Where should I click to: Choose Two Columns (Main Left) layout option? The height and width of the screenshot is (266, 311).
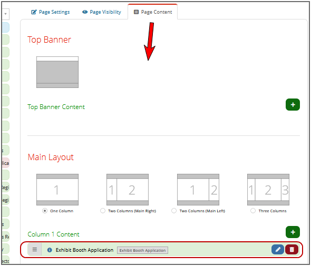(x=174, y=211)
